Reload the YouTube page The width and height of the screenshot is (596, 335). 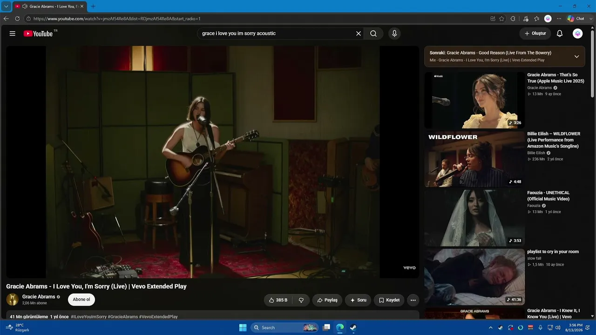(17, 19)
